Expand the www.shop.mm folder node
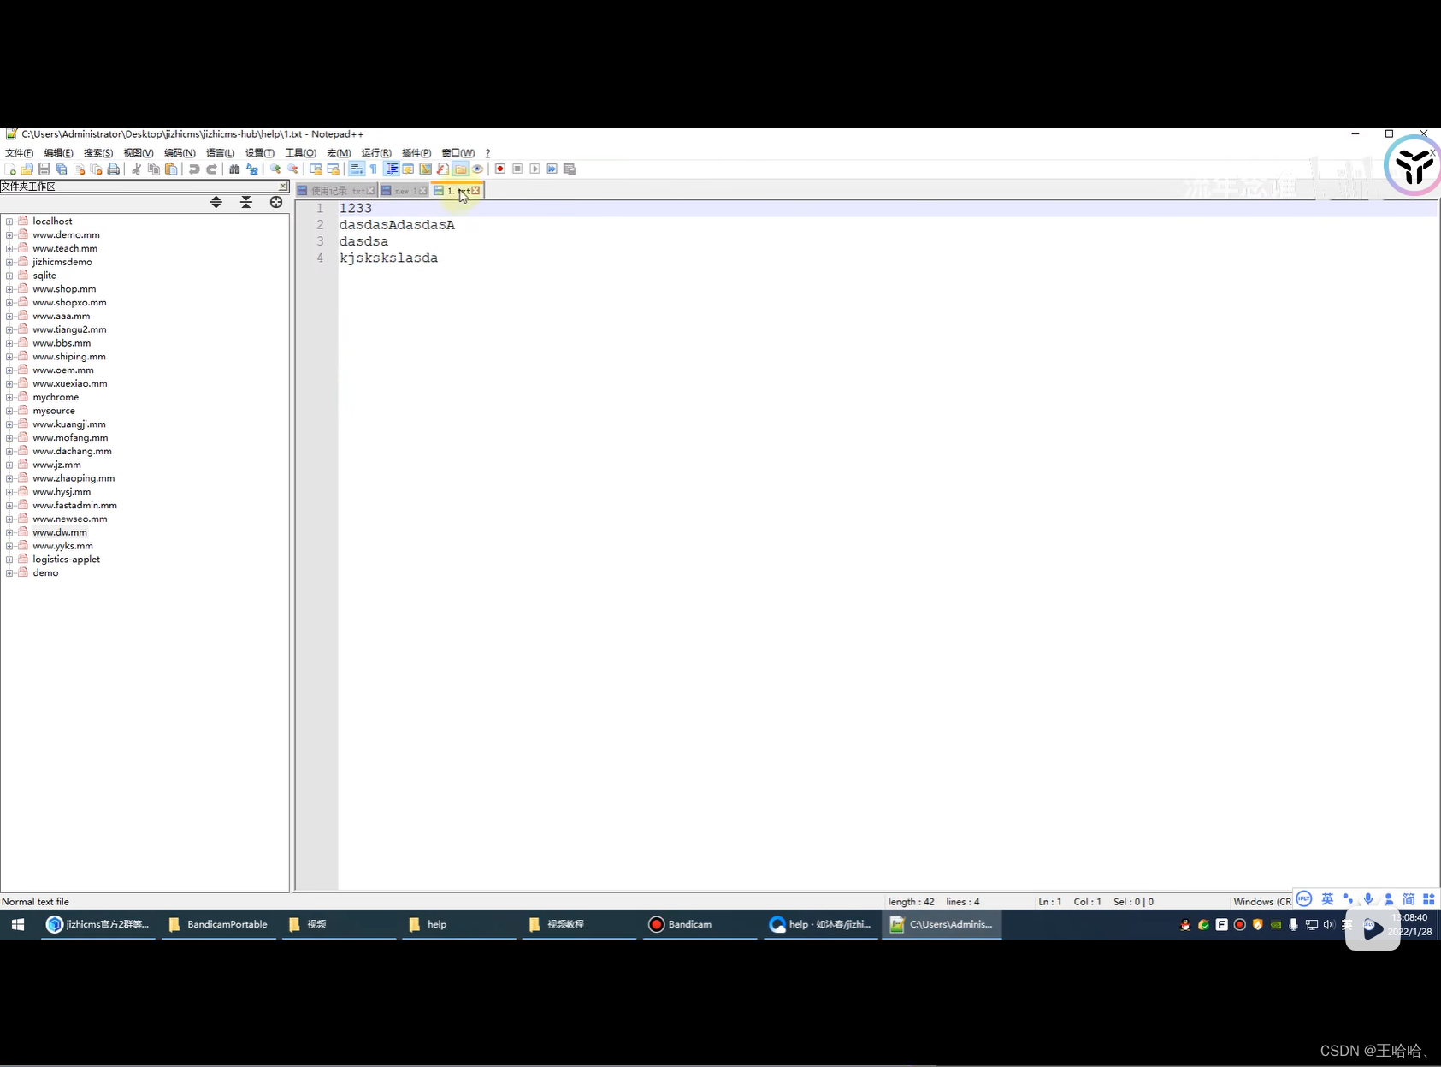This screenshot has width=1441, height=1067. pyautogui.click(x=9, y=289)
